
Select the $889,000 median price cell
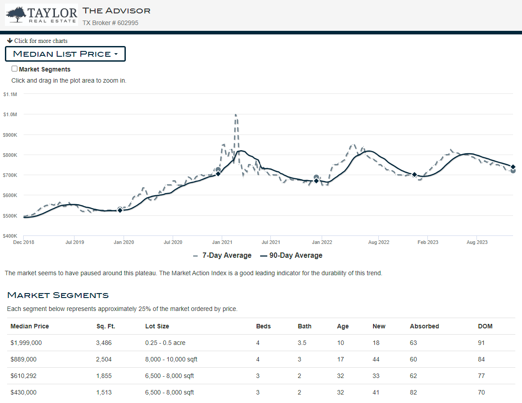coord(23,359)
